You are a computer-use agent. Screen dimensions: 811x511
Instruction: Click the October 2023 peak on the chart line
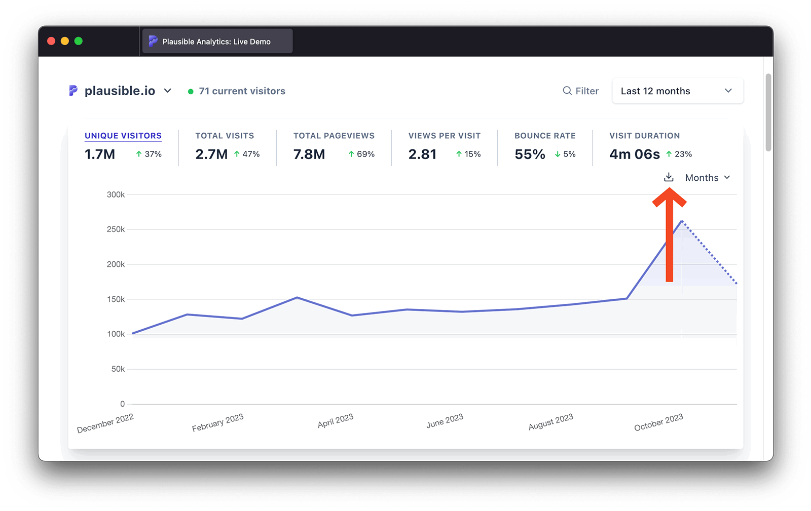pos(682,221)
